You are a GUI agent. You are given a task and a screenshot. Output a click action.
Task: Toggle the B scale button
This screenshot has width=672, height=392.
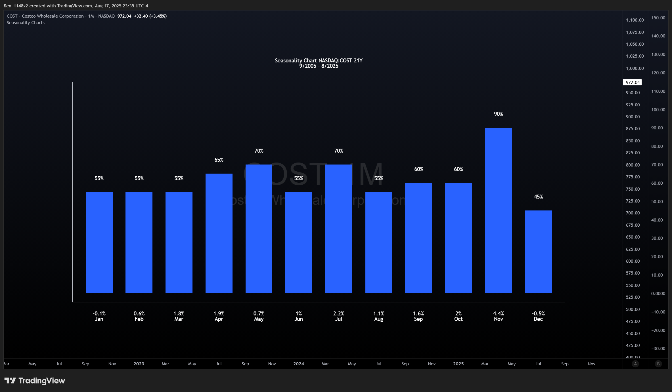[x=658, y=364]
